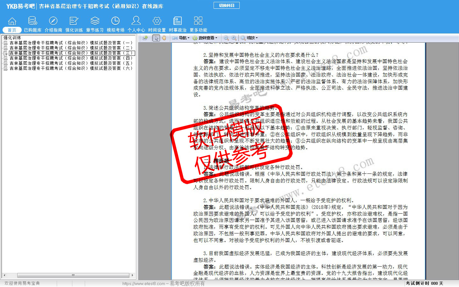Screen dimensions: 459x287
Task: Open 已购题库 purchased question bank
Action: (33, 25)
